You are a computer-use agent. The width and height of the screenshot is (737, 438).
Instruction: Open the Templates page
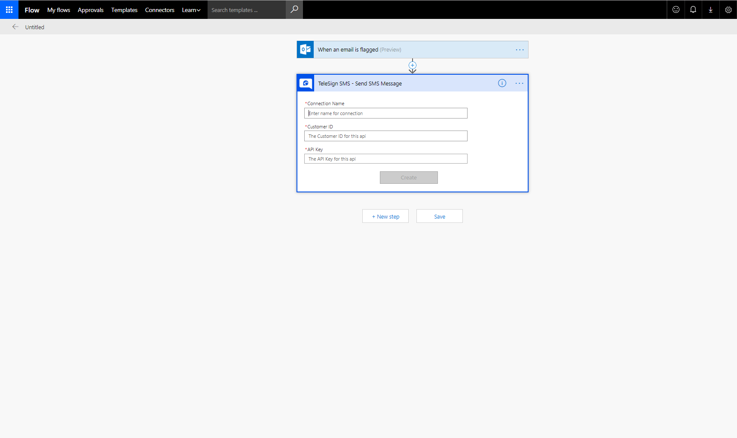coord(124,10)
